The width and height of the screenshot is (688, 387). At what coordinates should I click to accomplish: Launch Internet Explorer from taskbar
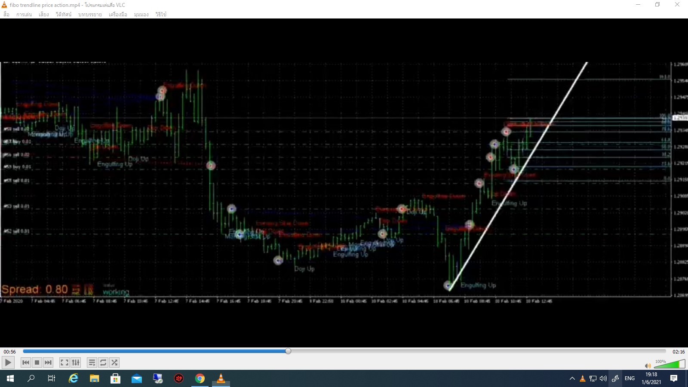(74, 378)
